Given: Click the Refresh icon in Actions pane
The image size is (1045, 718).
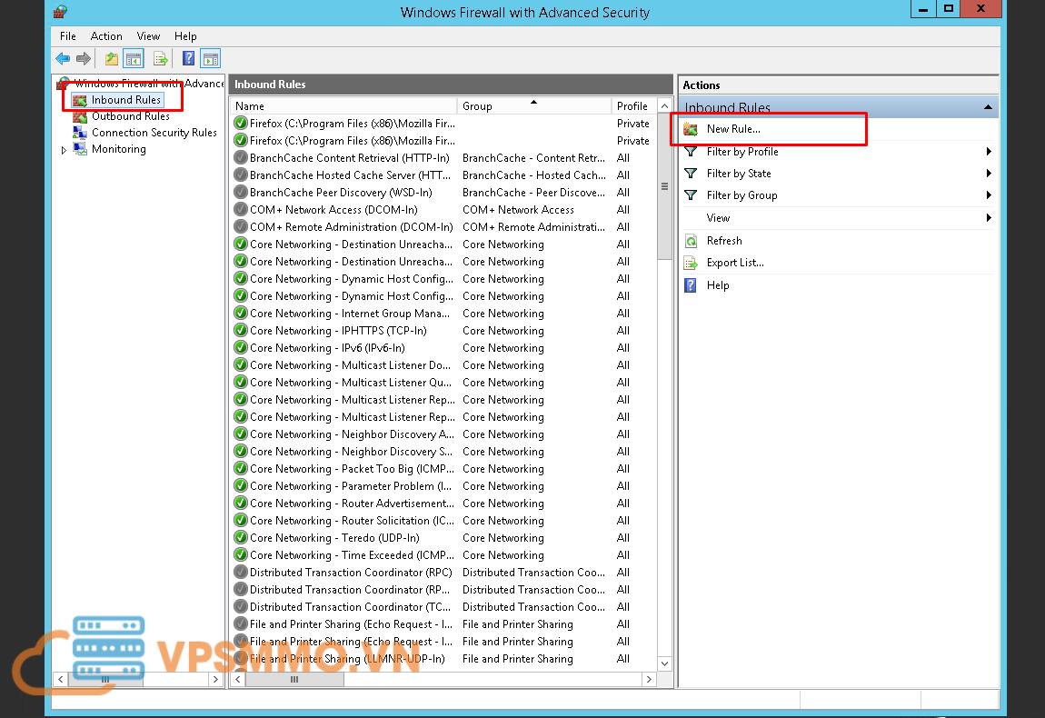Looking at the screenshot, I should click(x=691, y=241).
